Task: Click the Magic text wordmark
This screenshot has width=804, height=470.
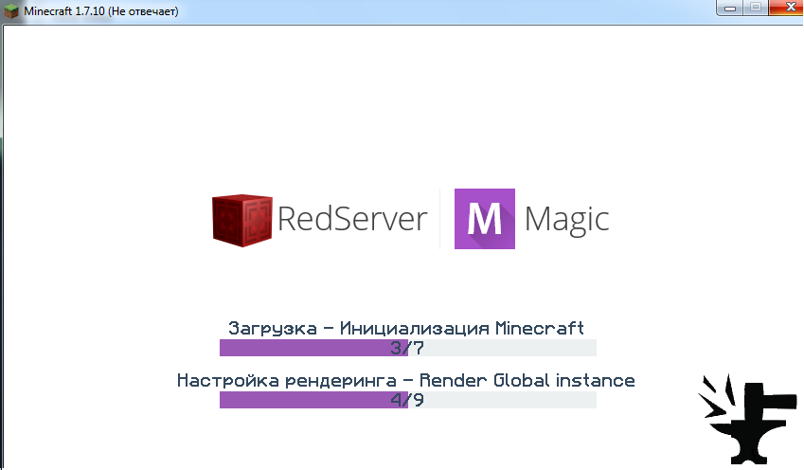Action: pos(566,220)
